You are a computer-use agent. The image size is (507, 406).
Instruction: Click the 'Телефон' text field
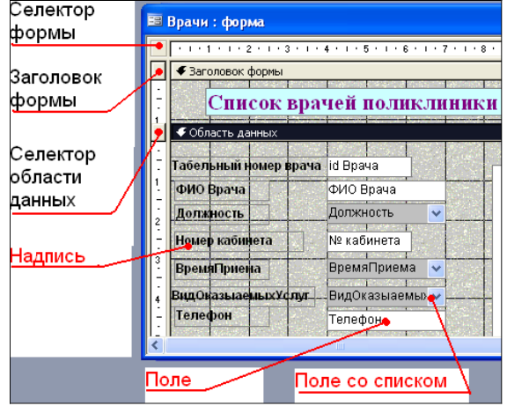(386, 321)
